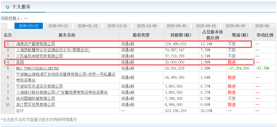Click the 0.69% holding ratio
This screenshot has width=277, height=127.
(x=205, y=105)
